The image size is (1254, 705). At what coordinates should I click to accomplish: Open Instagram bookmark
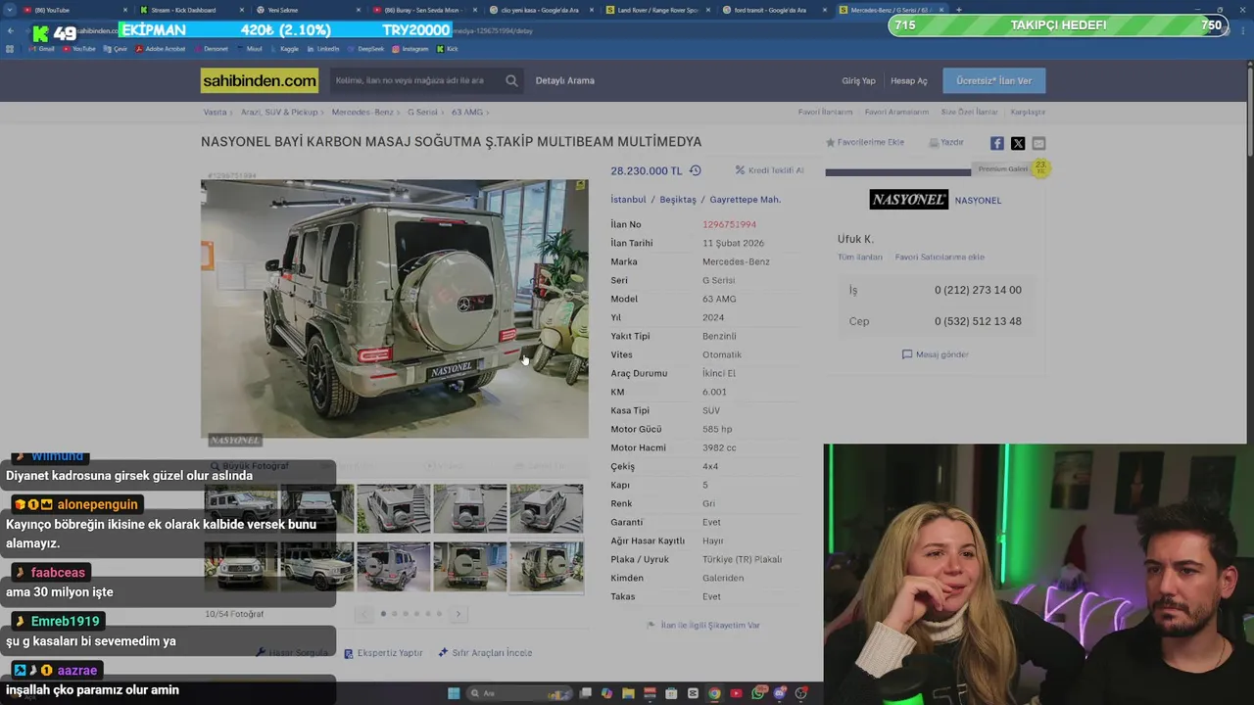[410, 49]
